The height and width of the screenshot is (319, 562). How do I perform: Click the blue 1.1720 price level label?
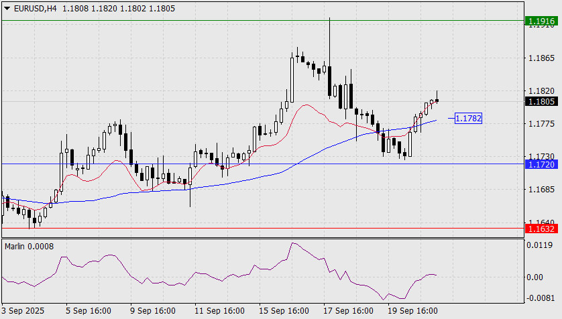pos(541,164)
